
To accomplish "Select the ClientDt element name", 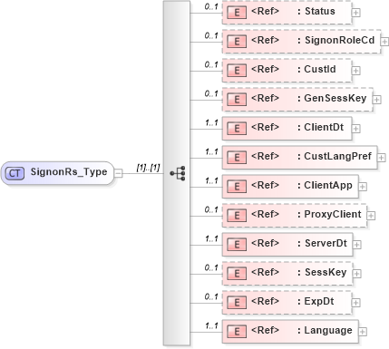I will coord(324,127).
